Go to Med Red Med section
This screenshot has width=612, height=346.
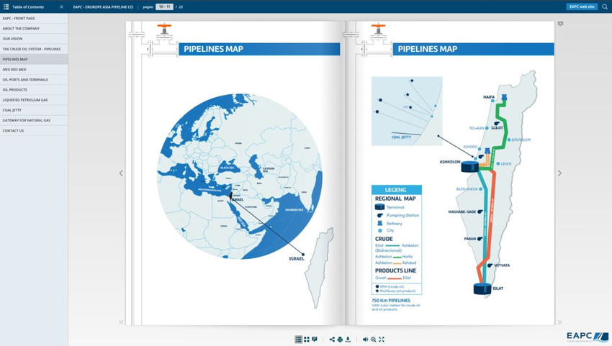coord(34,70)
